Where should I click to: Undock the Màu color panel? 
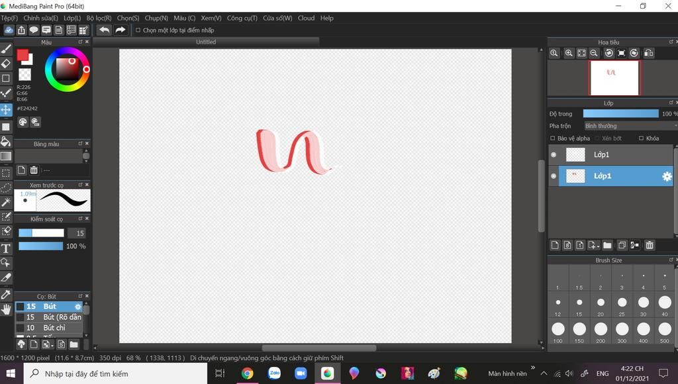(x=80, y=42)
